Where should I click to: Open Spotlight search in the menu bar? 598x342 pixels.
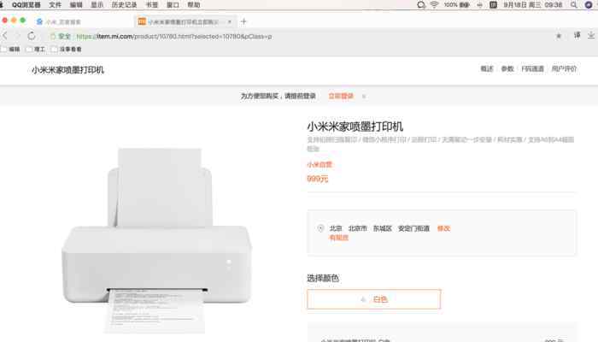point(573,4)
